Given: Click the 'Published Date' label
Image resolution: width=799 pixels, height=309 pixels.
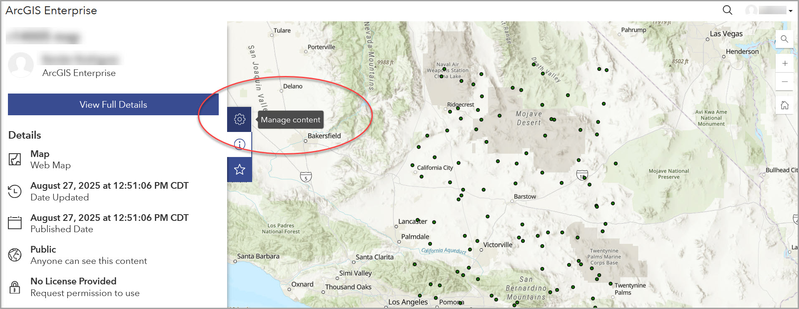Looking at the screenshot, I should coord(62,229).
